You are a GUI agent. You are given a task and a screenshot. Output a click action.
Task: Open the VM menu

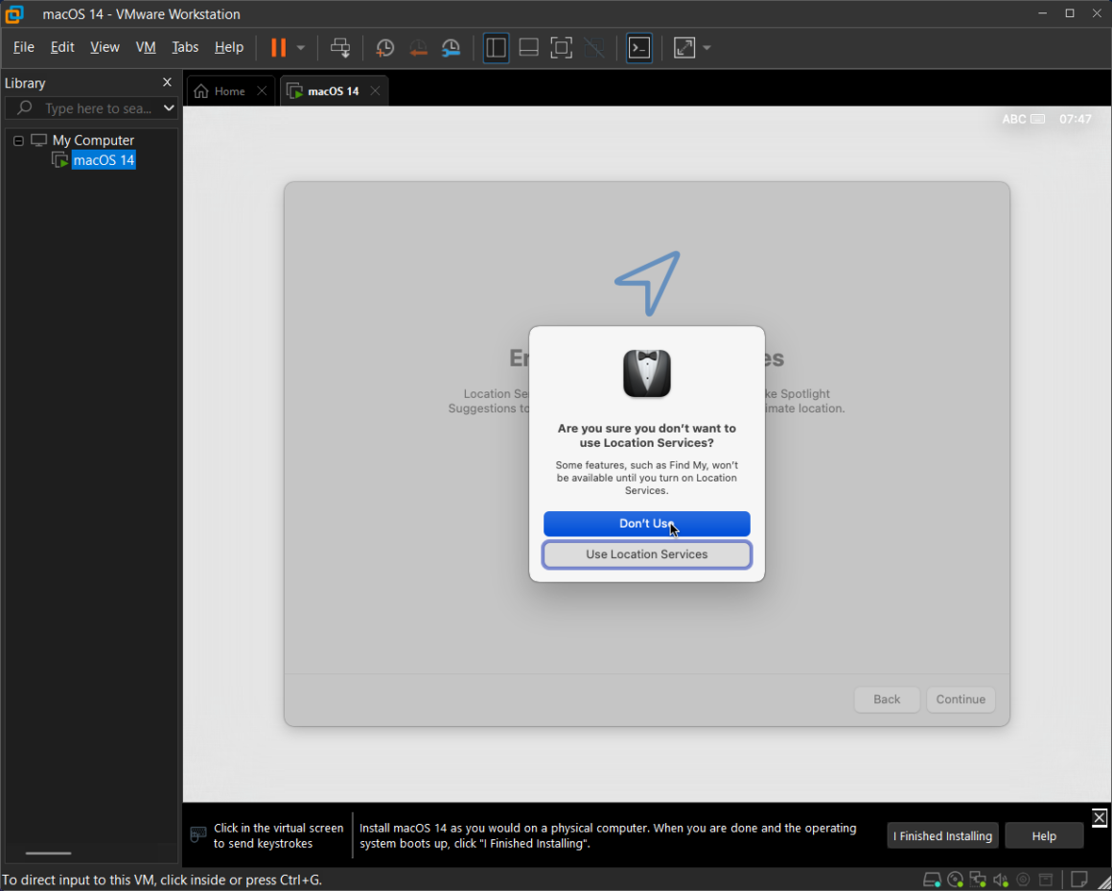(146, 48)
